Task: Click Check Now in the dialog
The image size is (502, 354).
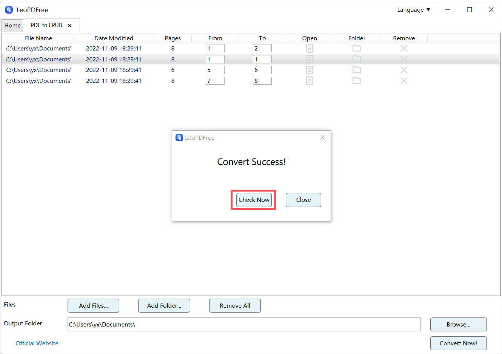Action: 254,200
